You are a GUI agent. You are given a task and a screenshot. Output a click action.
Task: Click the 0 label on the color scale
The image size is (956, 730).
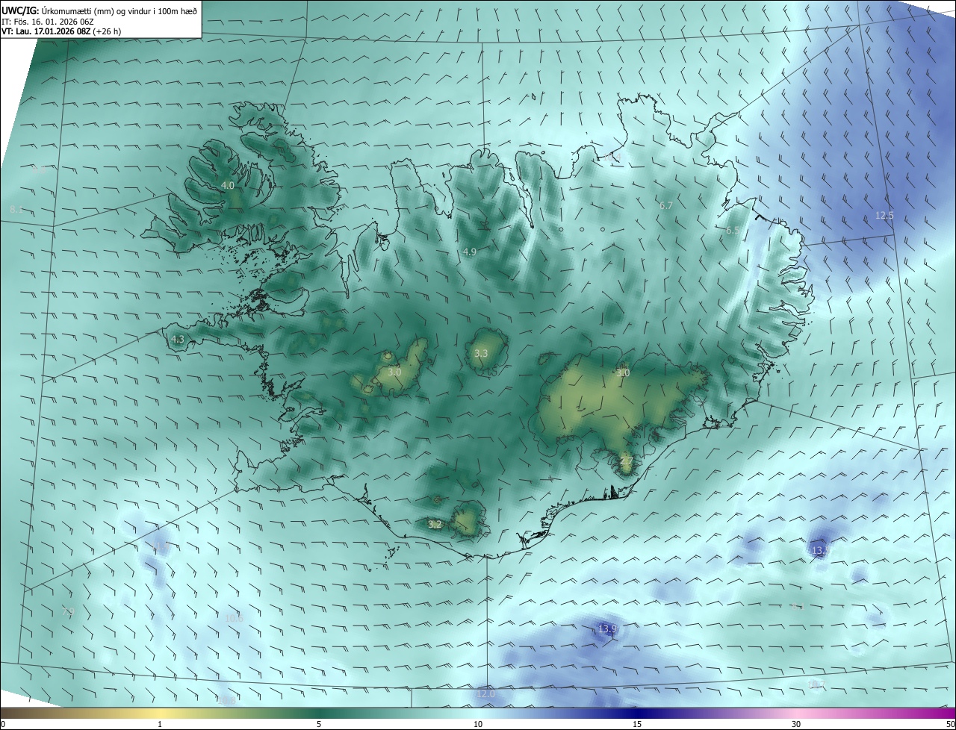3,724
